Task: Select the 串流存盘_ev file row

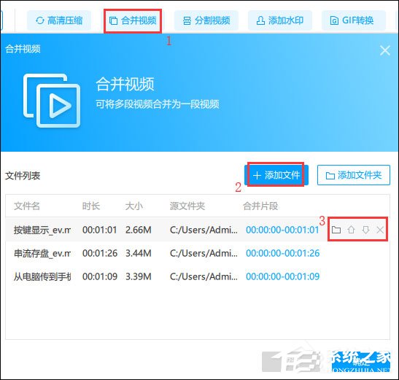Action: click(198, 253)
